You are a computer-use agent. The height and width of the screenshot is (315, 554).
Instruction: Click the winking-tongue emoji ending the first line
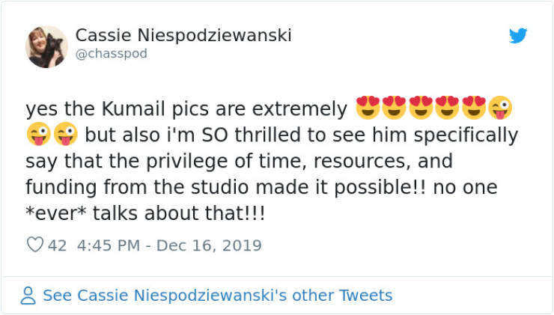click(x=500, y=108)
